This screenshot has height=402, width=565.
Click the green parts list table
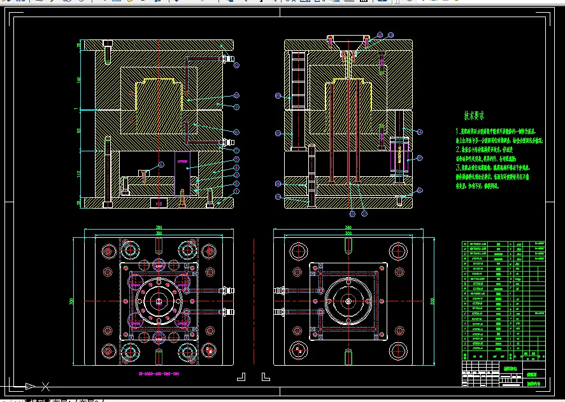coord(503,301)
